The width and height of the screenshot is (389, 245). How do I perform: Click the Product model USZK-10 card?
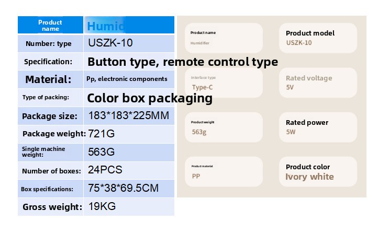click(318, 38)
